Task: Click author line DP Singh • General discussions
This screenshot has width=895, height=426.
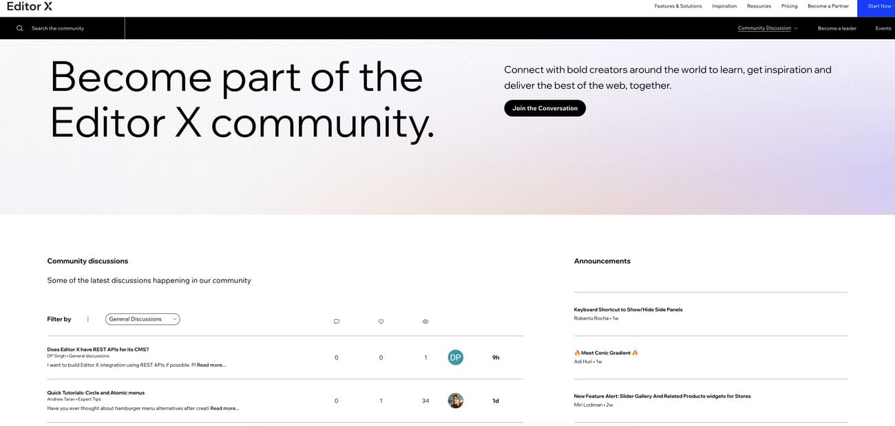Action: 78,356
